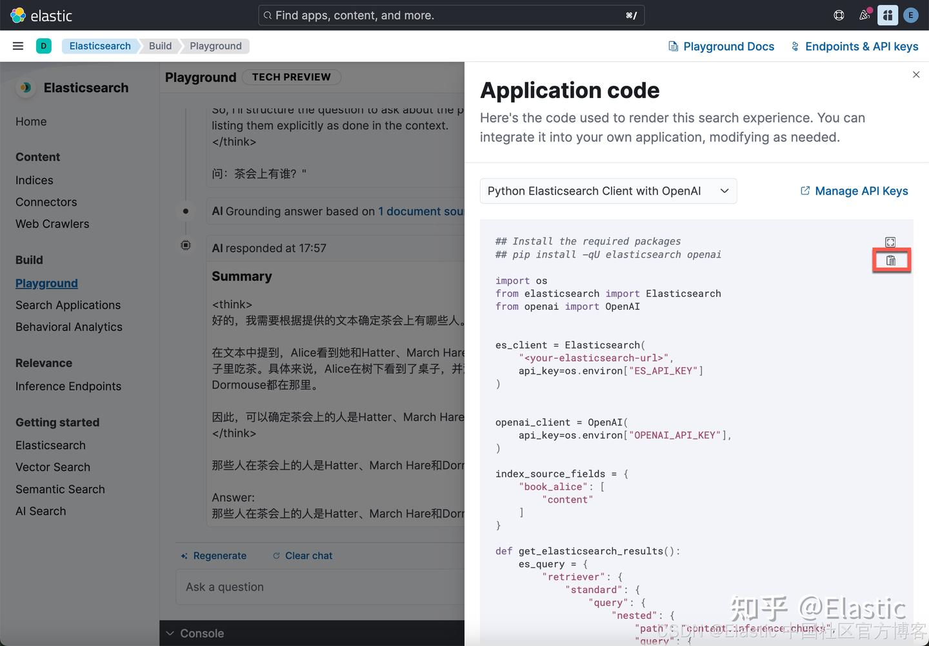Screen dimensions: 929x646
Task: Select Build in the breadcrumb
Action: pyautogui.click(x=160, y=46)
